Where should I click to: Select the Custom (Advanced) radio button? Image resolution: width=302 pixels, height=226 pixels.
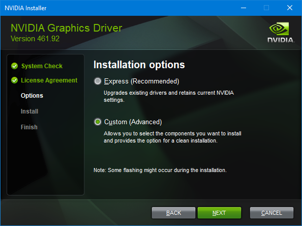click(98, 122)
